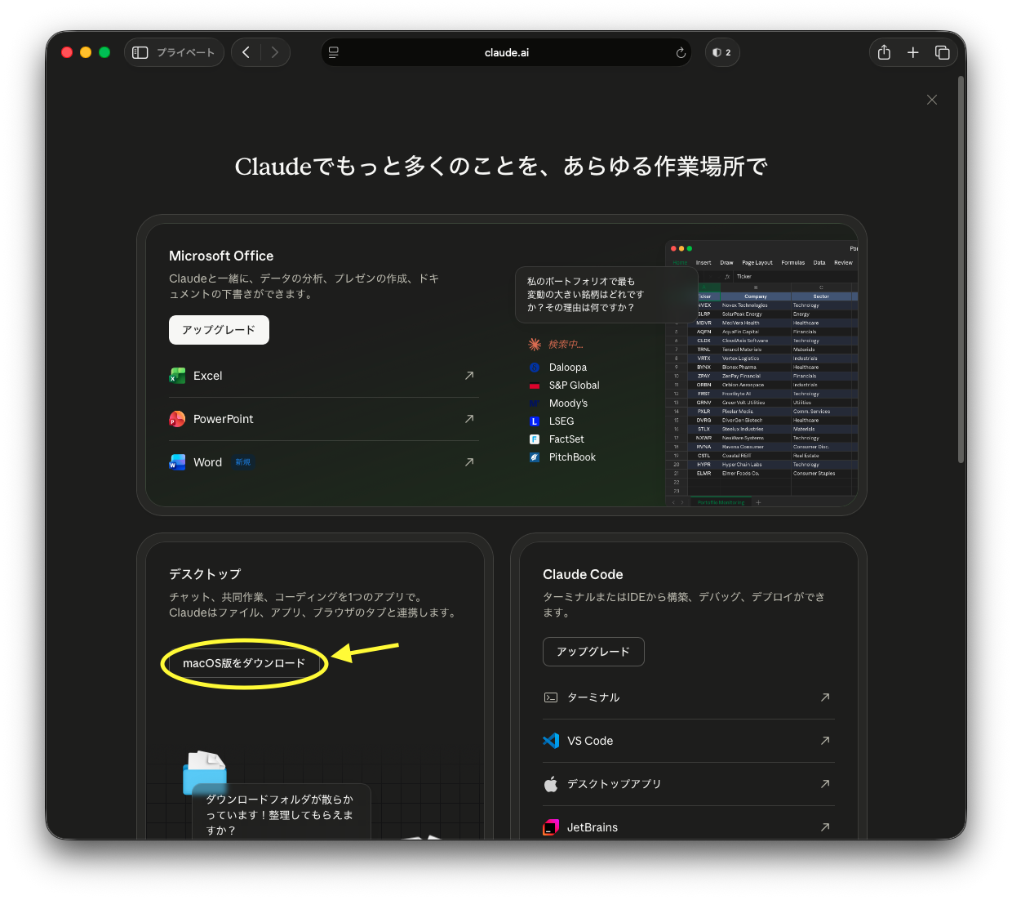The width and height of the screenshot is (1012, 900).
Task: Open the arrow icon in the ターミナル row
Action: tap(825, 697)
